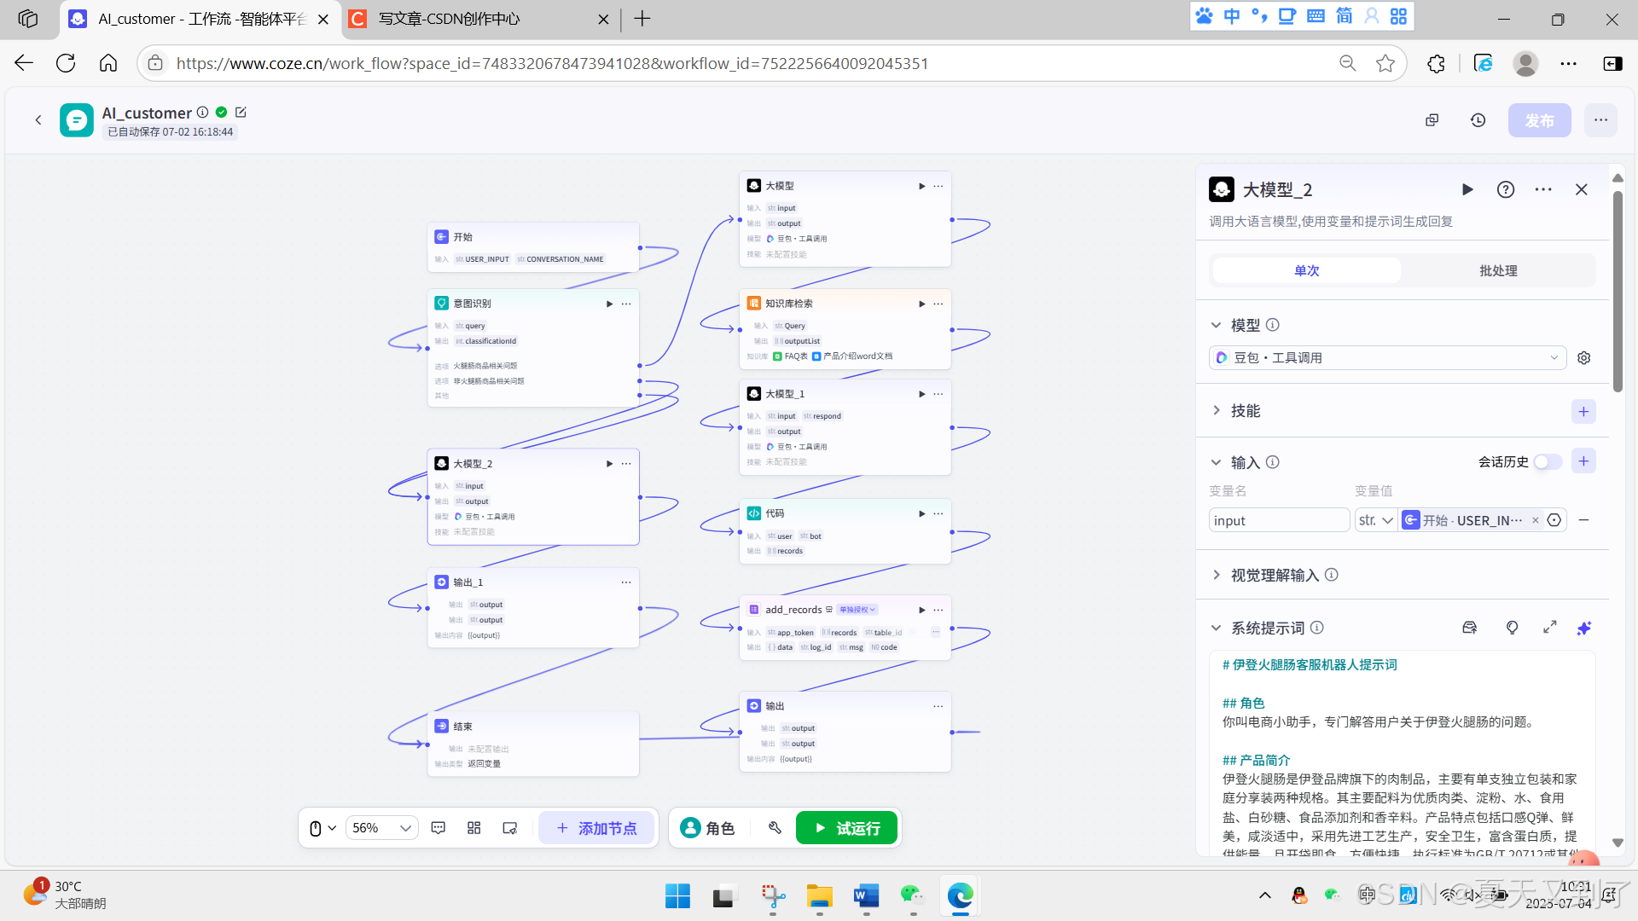The width and height of the screenshot is (1638, 921).
Task: Open the 56% zoom level dropdown
Action: (381, 828)
